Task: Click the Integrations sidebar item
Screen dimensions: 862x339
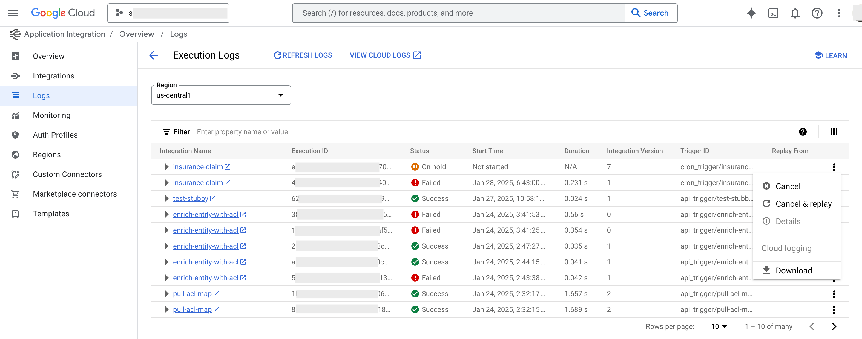Action: click(x=53, y=76)
